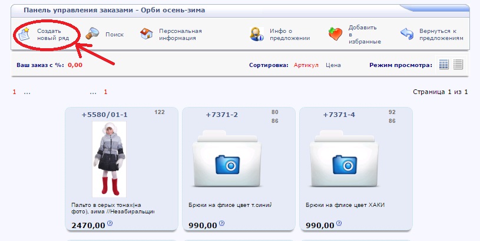Click help icon next to +7371-4 price
480x241 pixels.
pyautogui.click(x=339, y=223)
